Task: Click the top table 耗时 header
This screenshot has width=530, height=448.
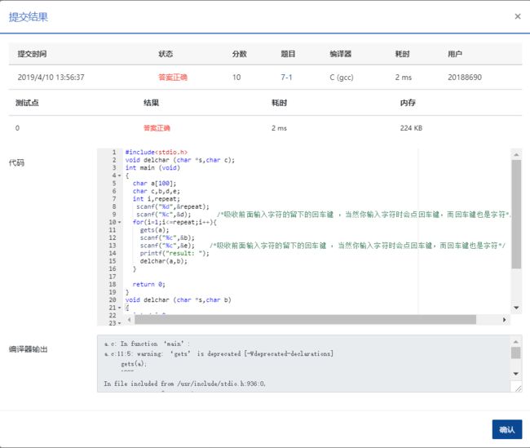Action: pyautogui.click(x=403, y=54)
